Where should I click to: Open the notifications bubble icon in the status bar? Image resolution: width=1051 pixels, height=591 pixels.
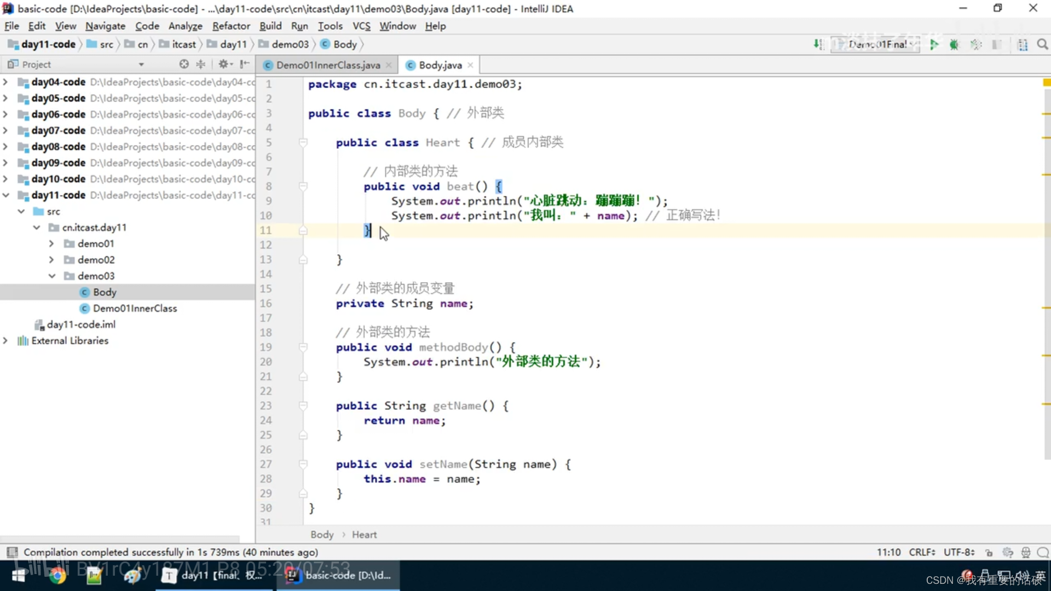tap(1043, 552)
